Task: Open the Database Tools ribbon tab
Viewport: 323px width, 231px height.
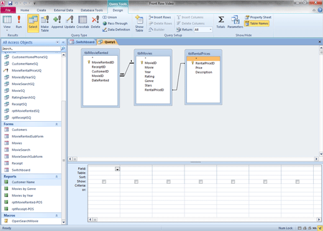Action: tap(92, 10)
